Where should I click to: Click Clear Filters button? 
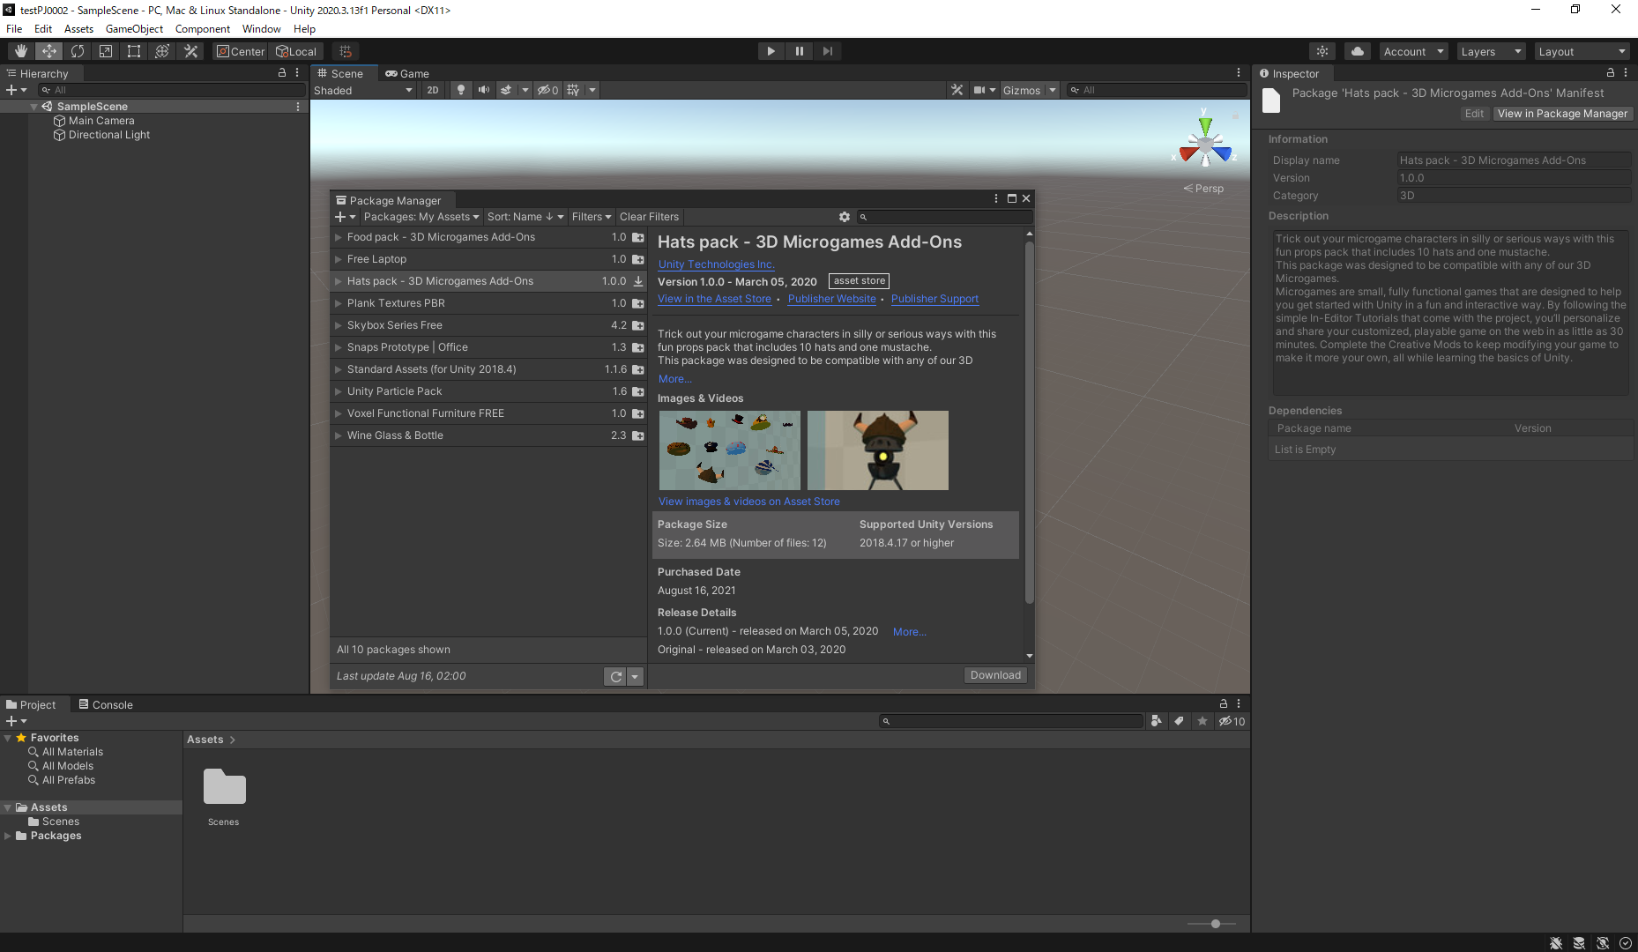point(650,217)
